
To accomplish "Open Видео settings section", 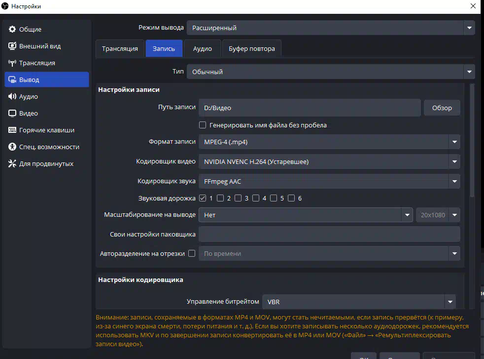I will coord(47,113).
